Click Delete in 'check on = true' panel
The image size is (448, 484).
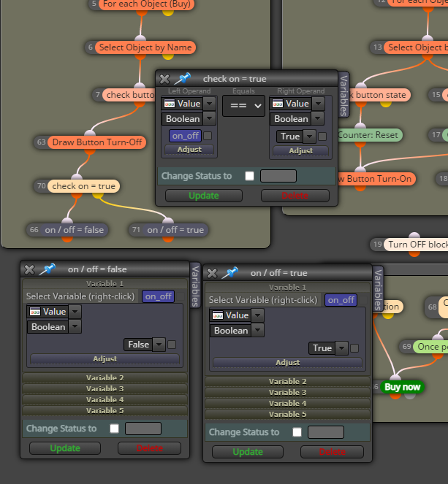click(295, 196)
